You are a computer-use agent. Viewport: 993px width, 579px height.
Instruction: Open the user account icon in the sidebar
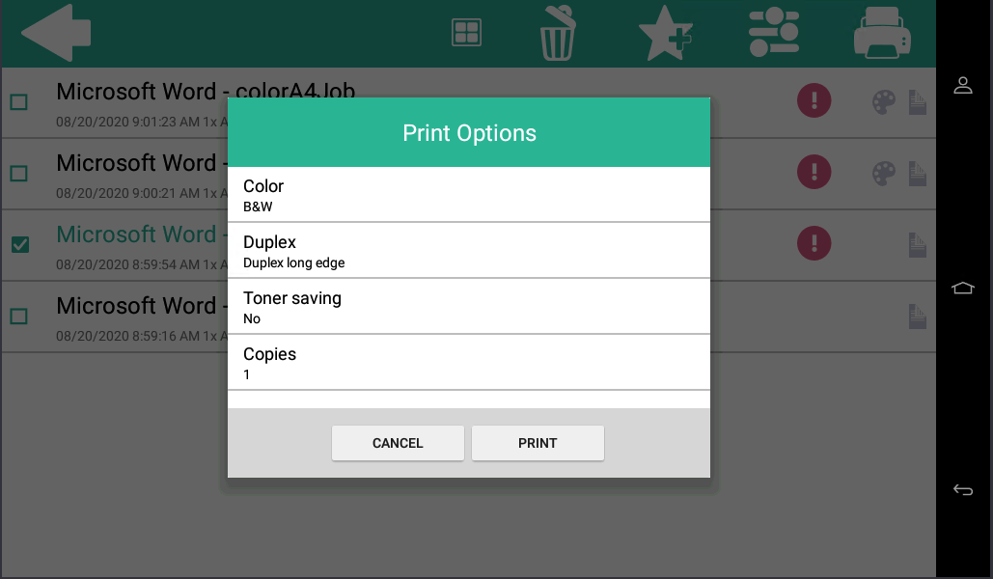(962, 85)
